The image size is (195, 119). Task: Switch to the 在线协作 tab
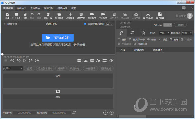pyautogui.click(x=22, y=8)
